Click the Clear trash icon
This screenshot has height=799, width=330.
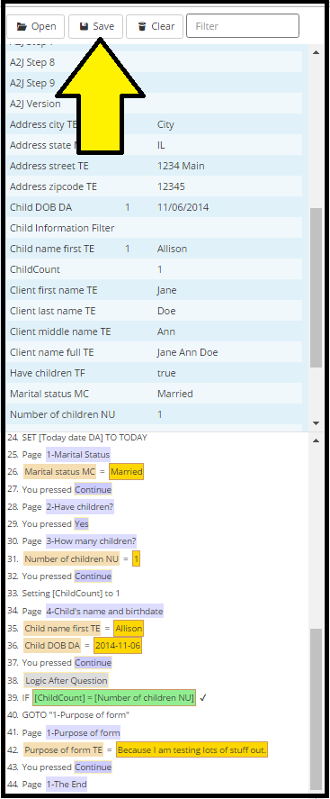[x=142, y=26]
